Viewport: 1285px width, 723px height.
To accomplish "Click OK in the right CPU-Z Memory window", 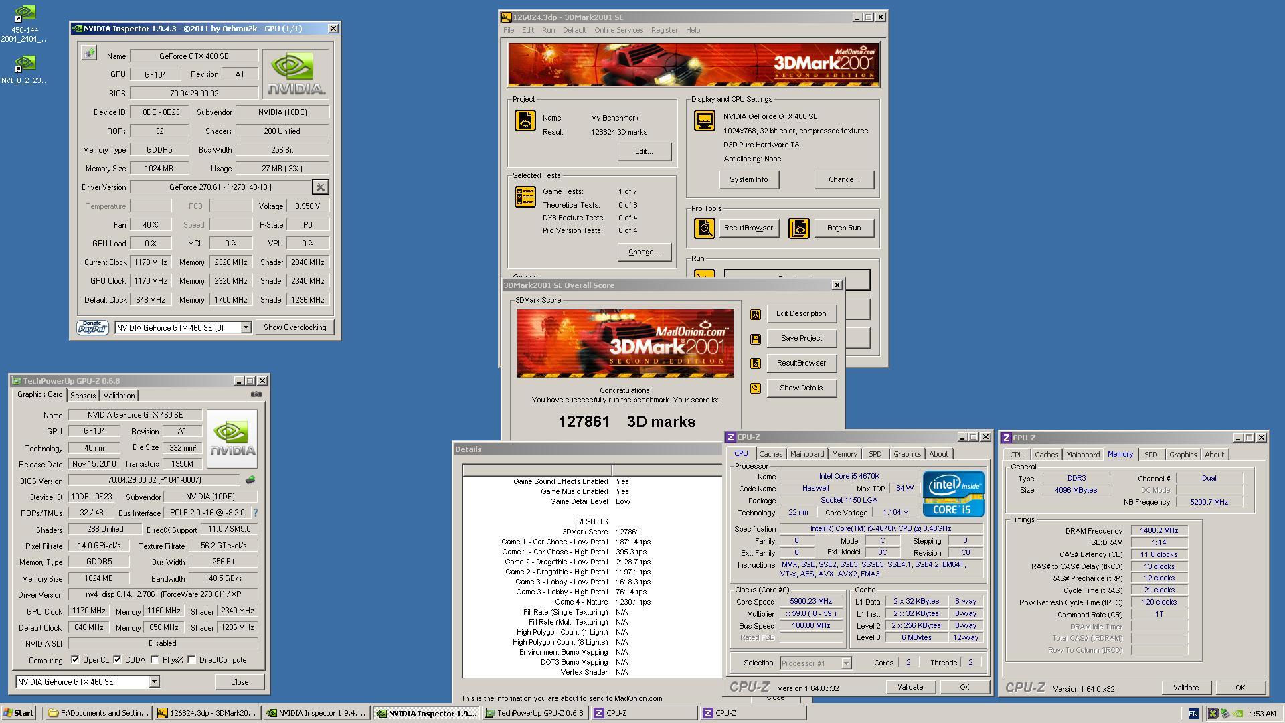I will [x=1239, y=688].
